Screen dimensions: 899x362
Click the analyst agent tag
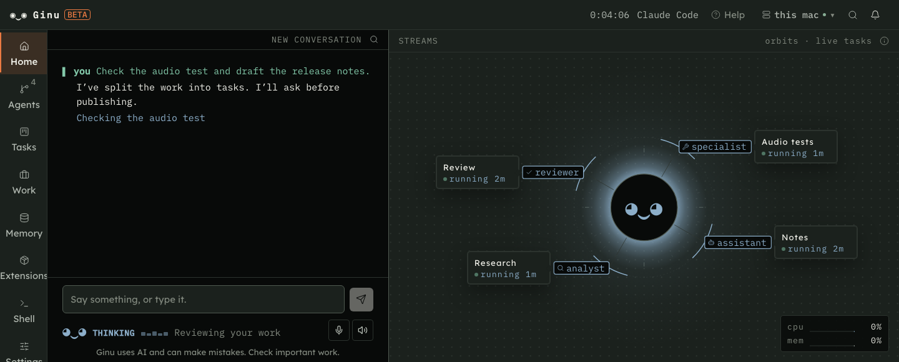tap(581, 268)
